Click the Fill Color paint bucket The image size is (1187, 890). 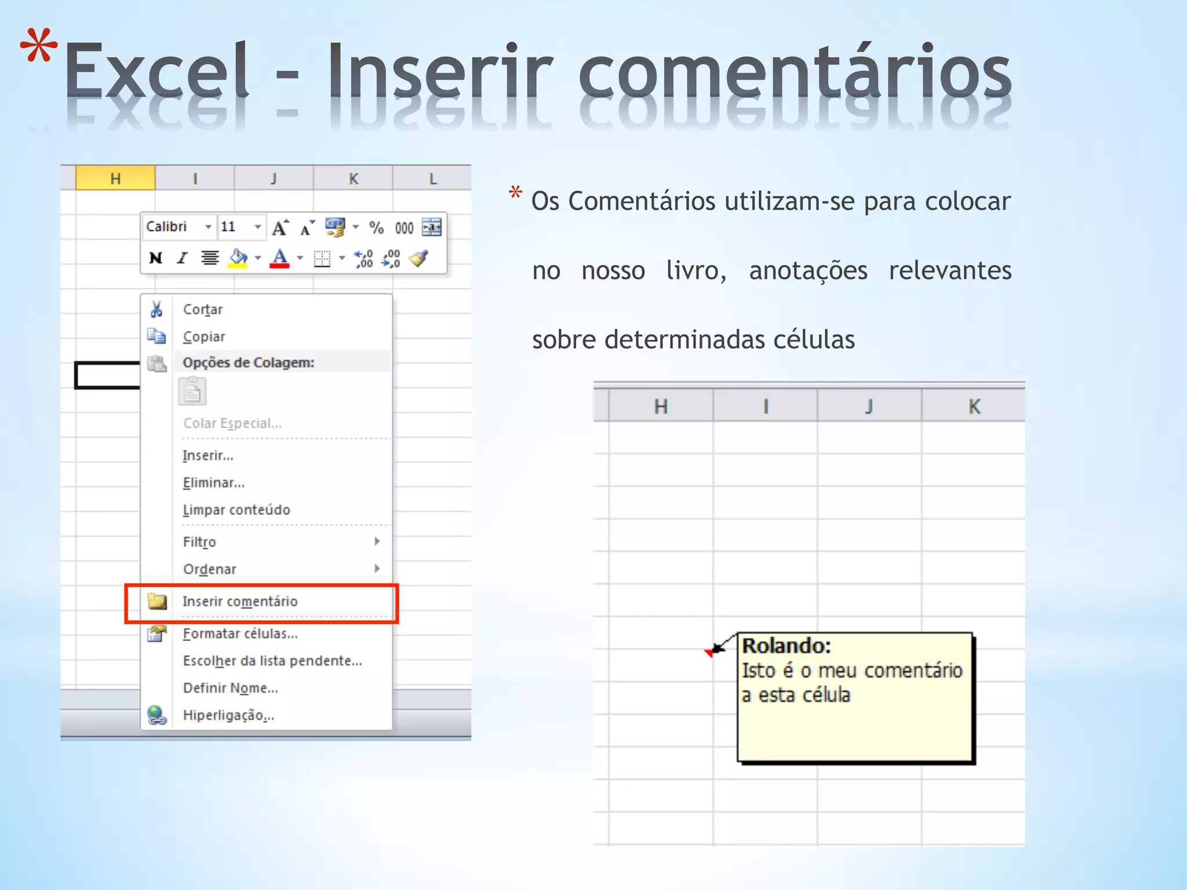click(x=238, y=258)
